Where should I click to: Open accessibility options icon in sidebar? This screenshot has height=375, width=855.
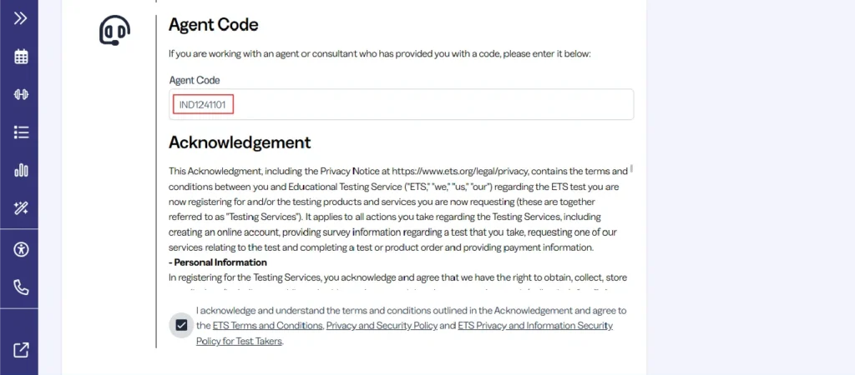(x=21, y=249)
